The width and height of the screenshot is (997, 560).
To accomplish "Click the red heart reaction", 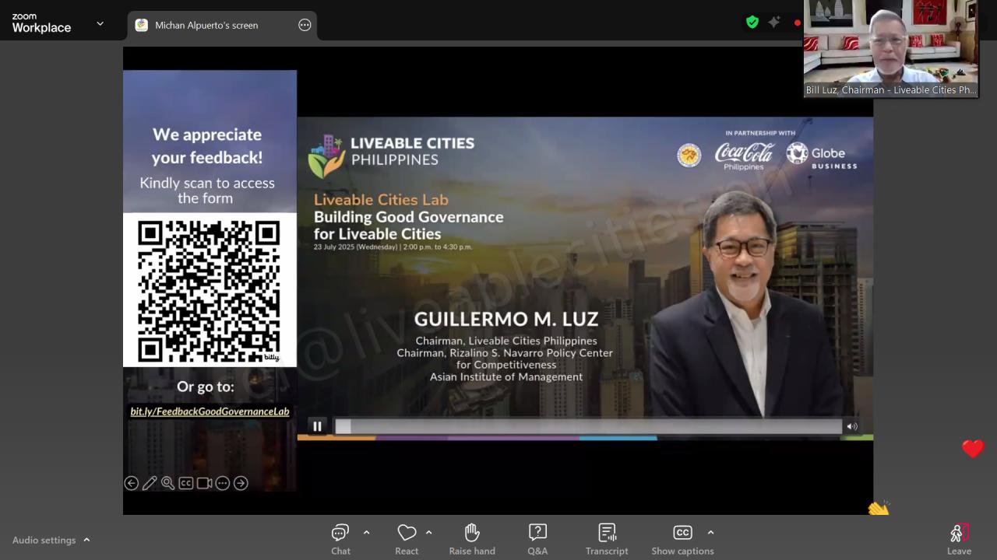I will click(973, 449).
